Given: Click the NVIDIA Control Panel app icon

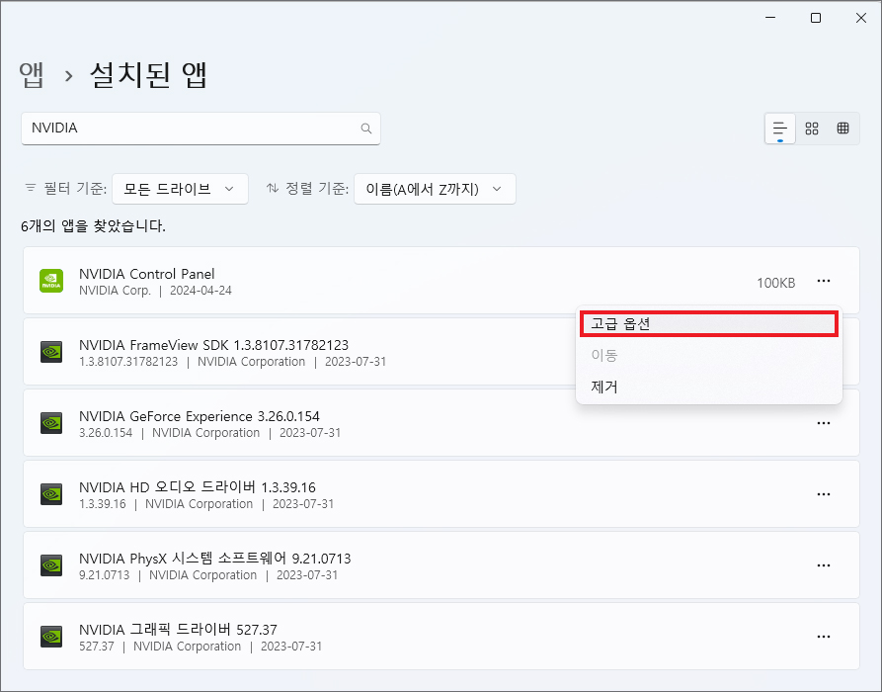Looking at the screenshot, I should tap(51, 281).
